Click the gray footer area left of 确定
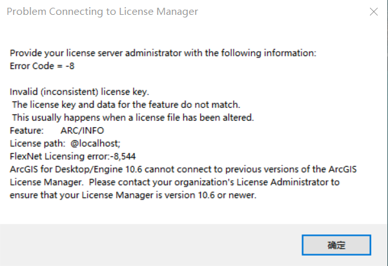This screenshot has height=266, width=388. tap(148, 245)
